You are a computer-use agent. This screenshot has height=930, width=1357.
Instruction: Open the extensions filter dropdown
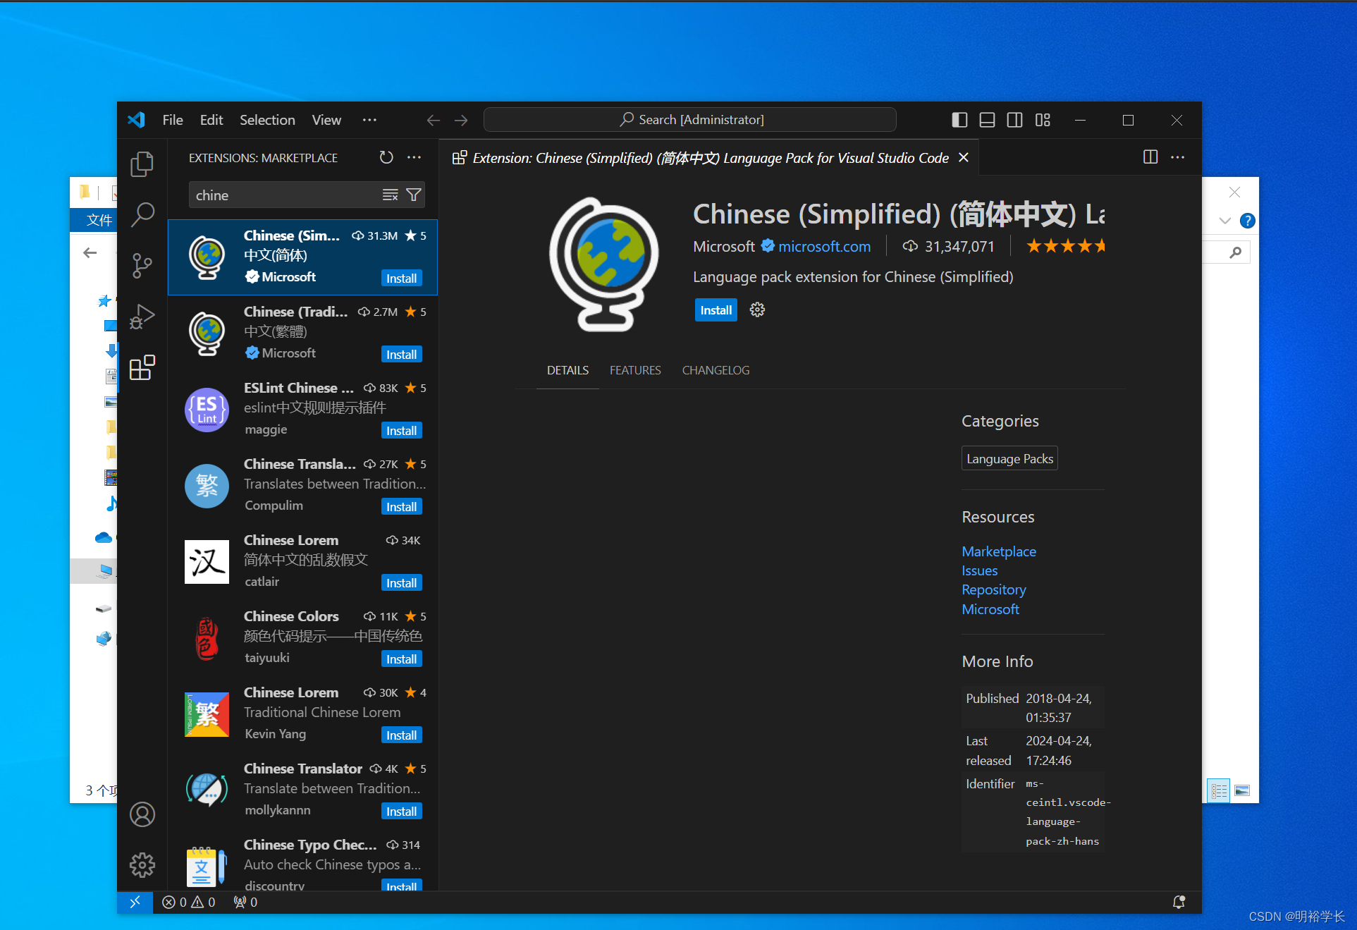(x=414, y=195)
